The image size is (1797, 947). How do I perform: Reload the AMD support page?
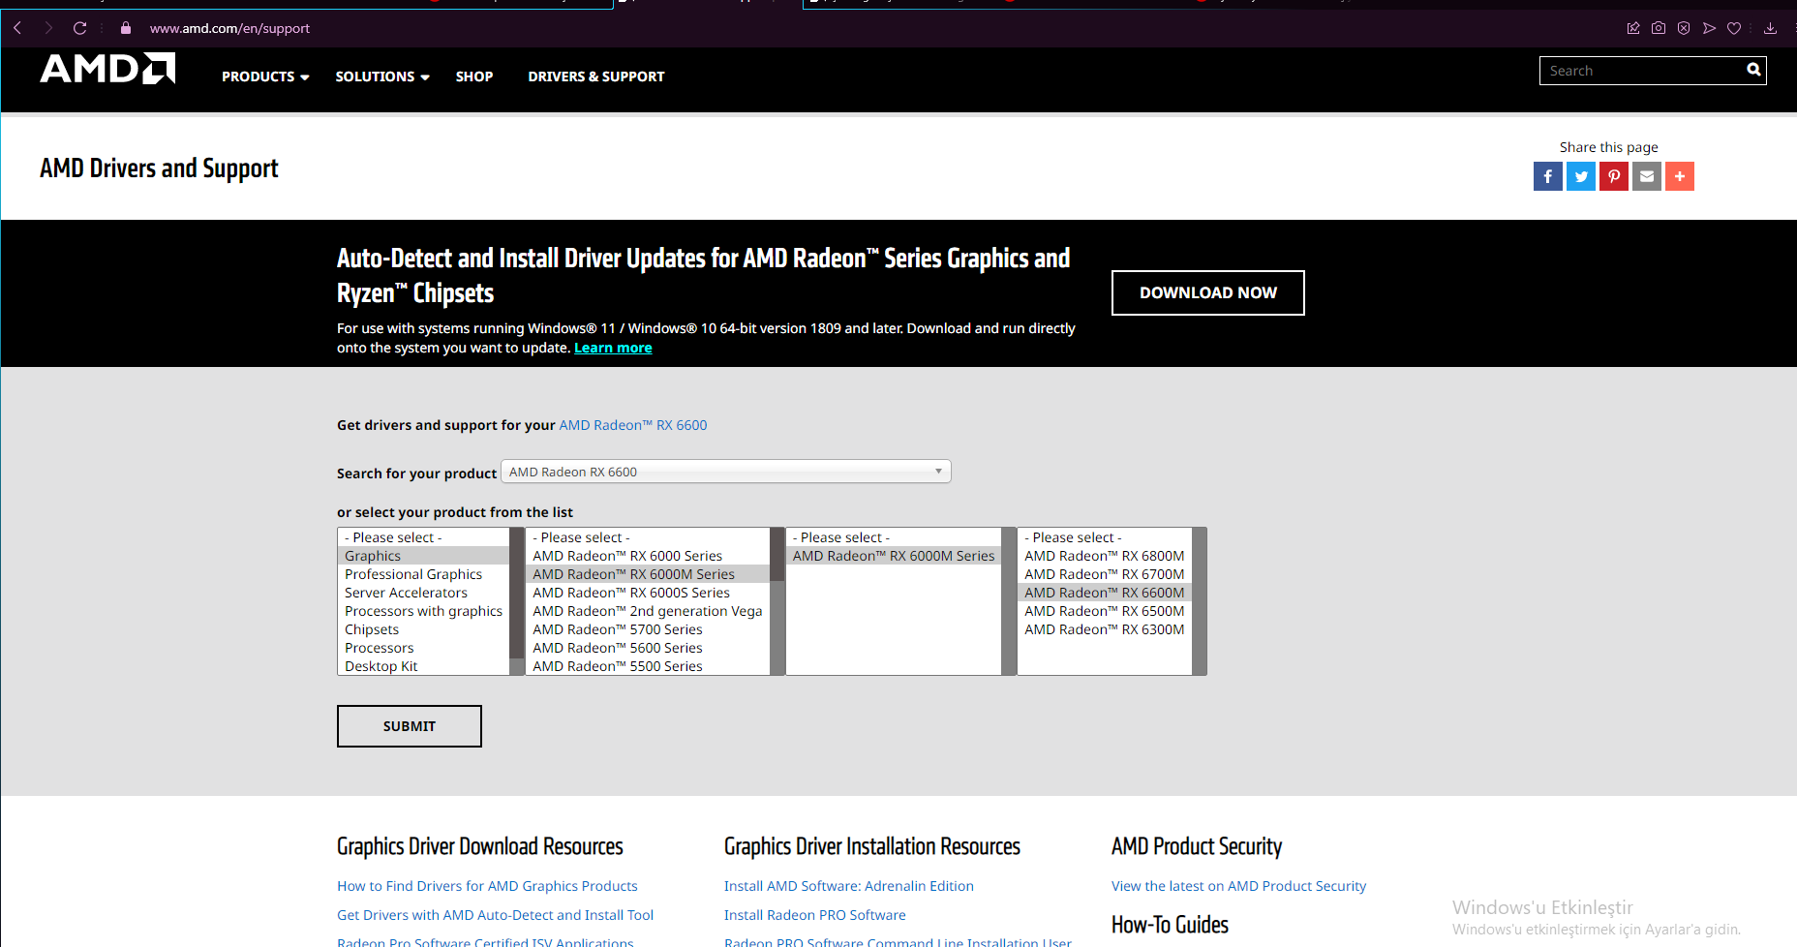(80, 28)
